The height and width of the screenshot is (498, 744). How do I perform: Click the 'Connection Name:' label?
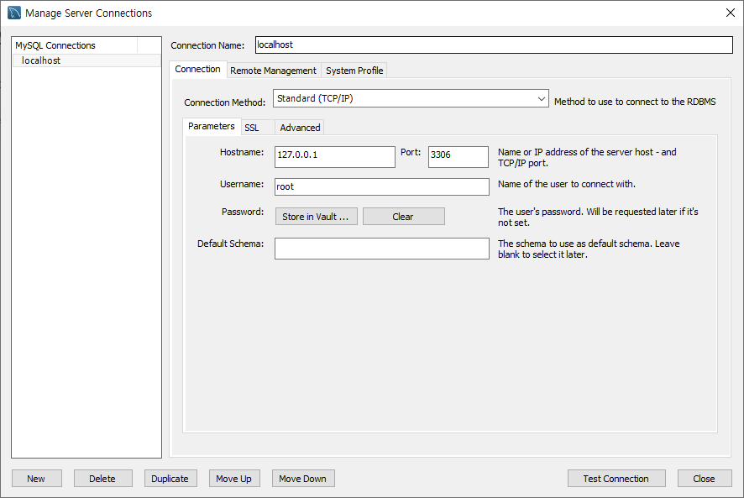pyautogui.click(x=207, y=45)
